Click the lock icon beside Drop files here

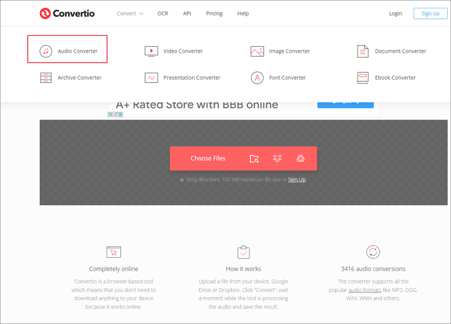[x=182, y=179]
